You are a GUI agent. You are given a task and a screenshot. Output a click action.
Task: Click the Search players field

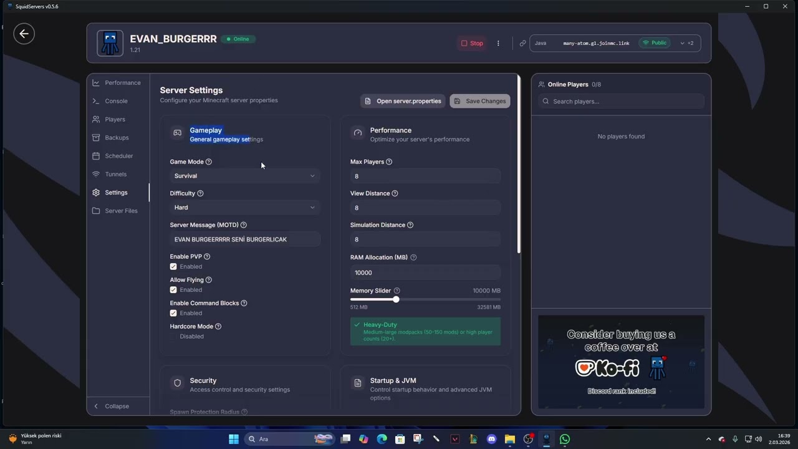pos(621,102)
